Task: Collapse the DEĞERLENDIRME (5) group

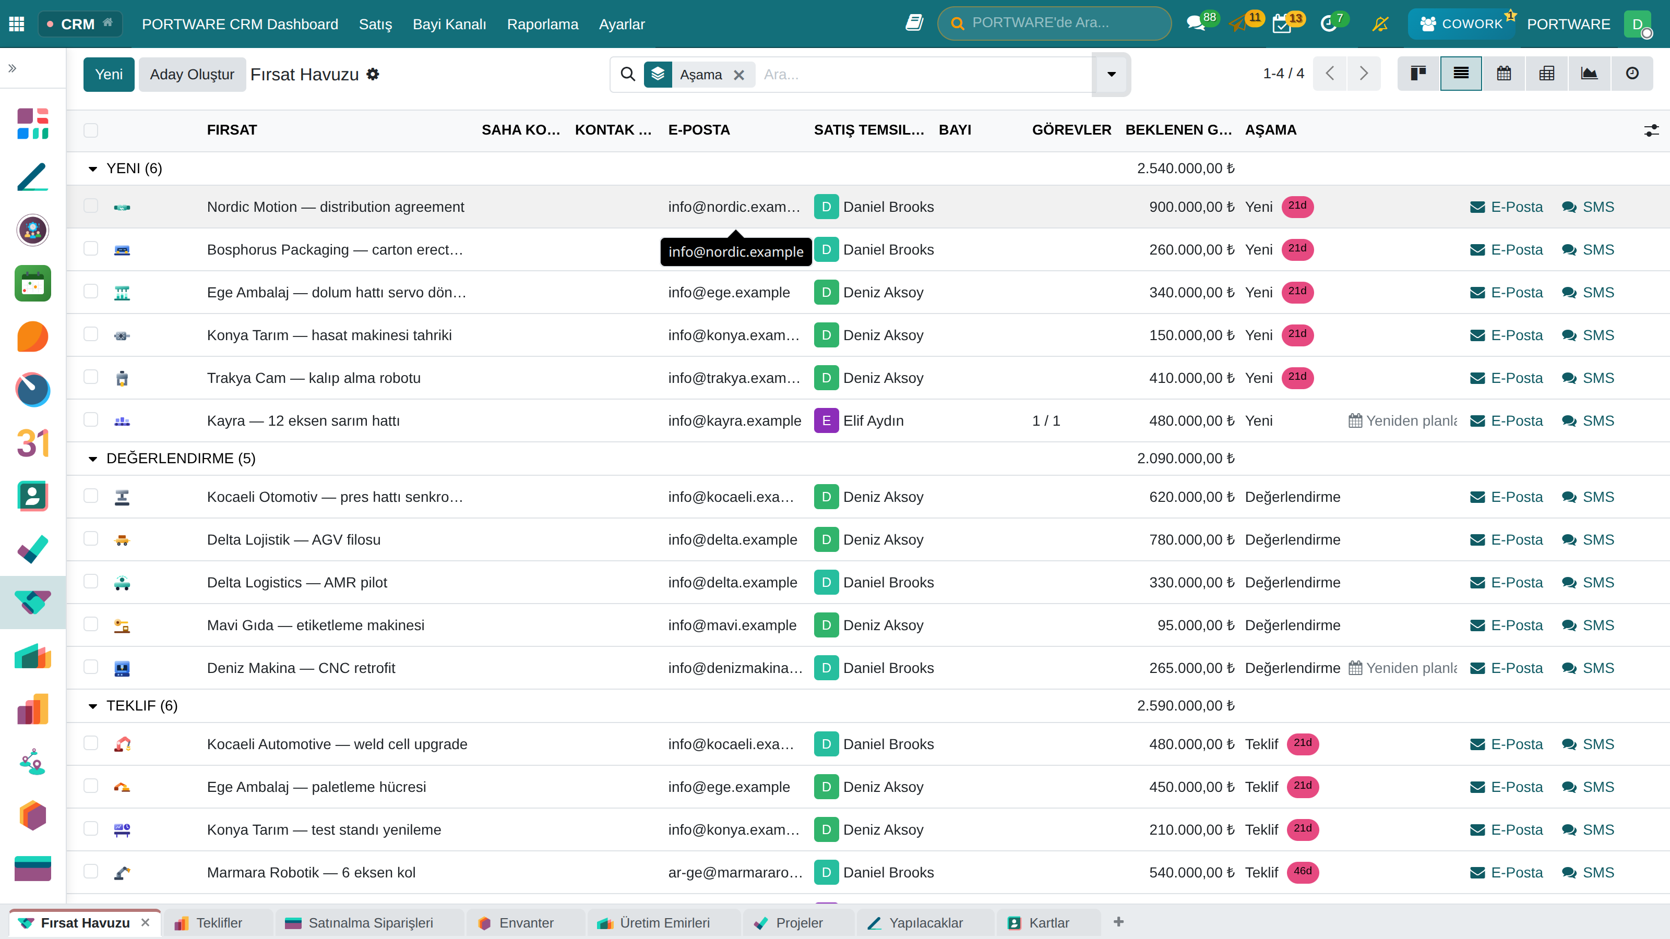Action: [x=93, y=460]
